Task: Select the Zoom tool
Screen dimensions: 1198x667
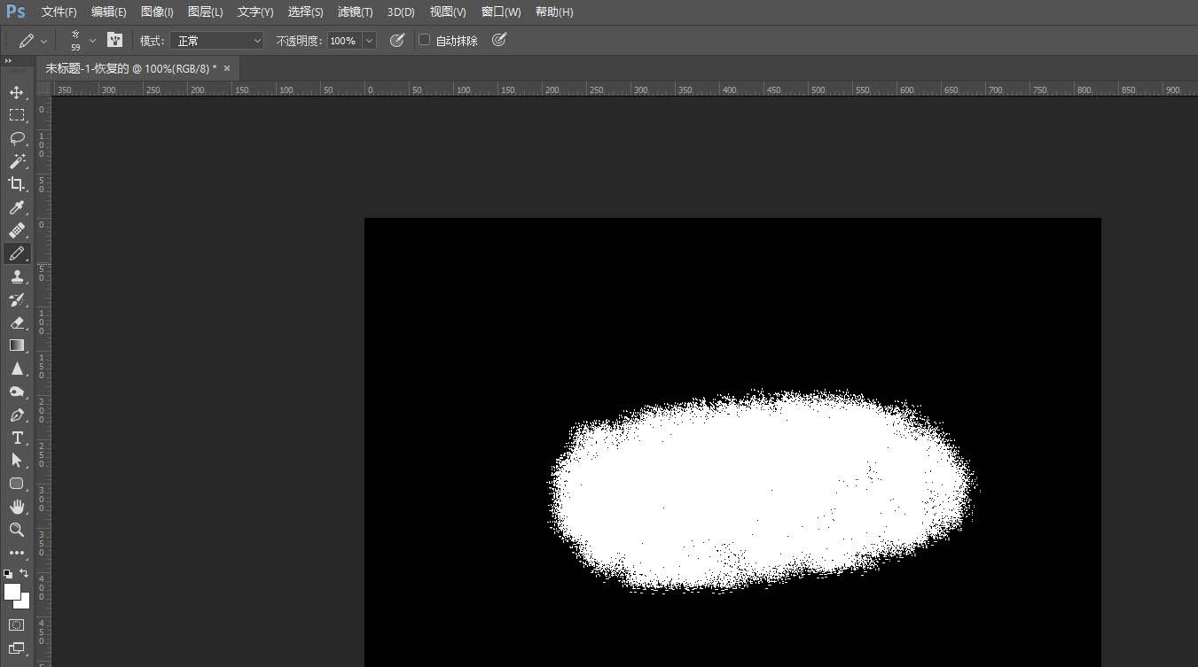Action: click(17, 530)
